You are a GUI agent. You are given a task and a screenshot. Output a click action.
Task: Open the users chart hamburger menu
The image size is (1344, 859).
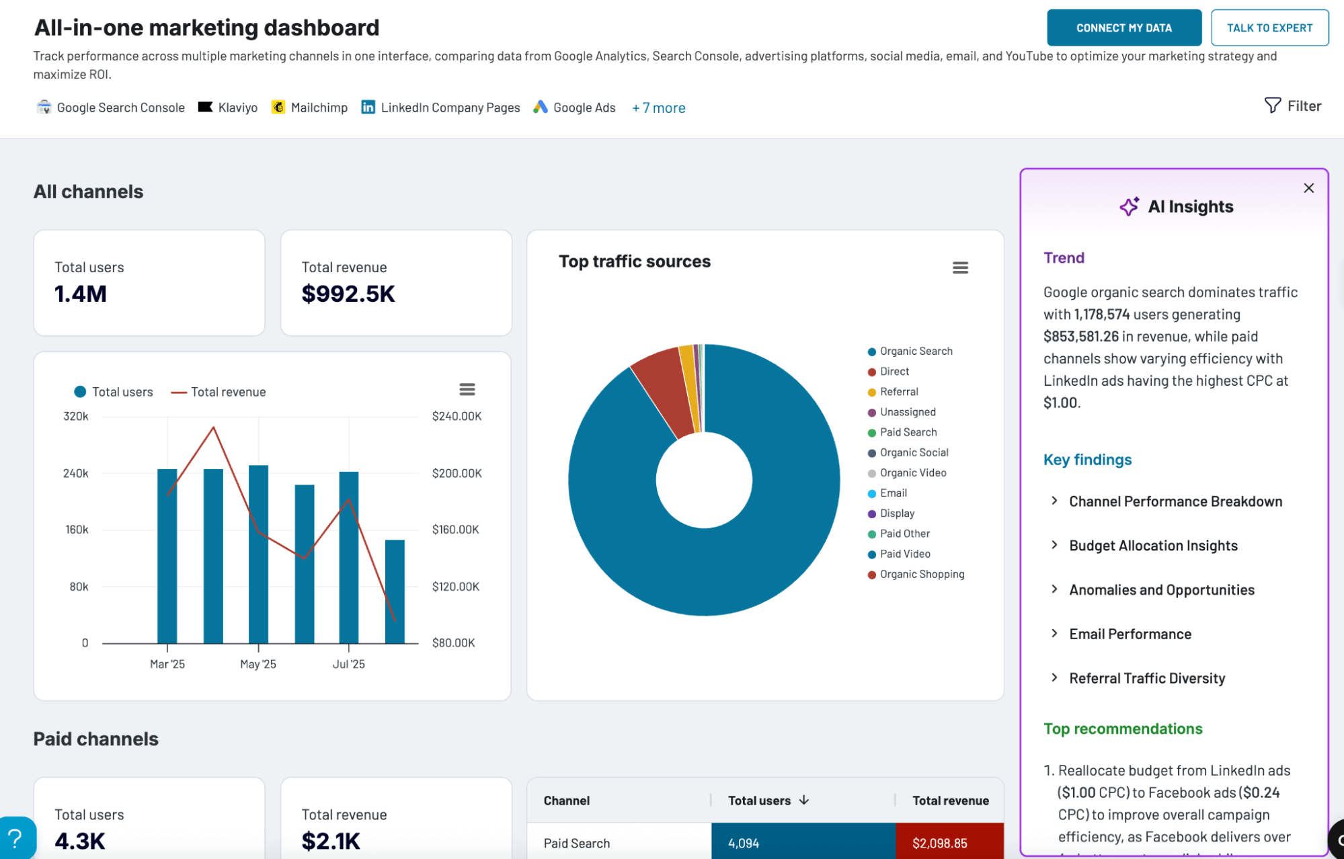[467, 389]
